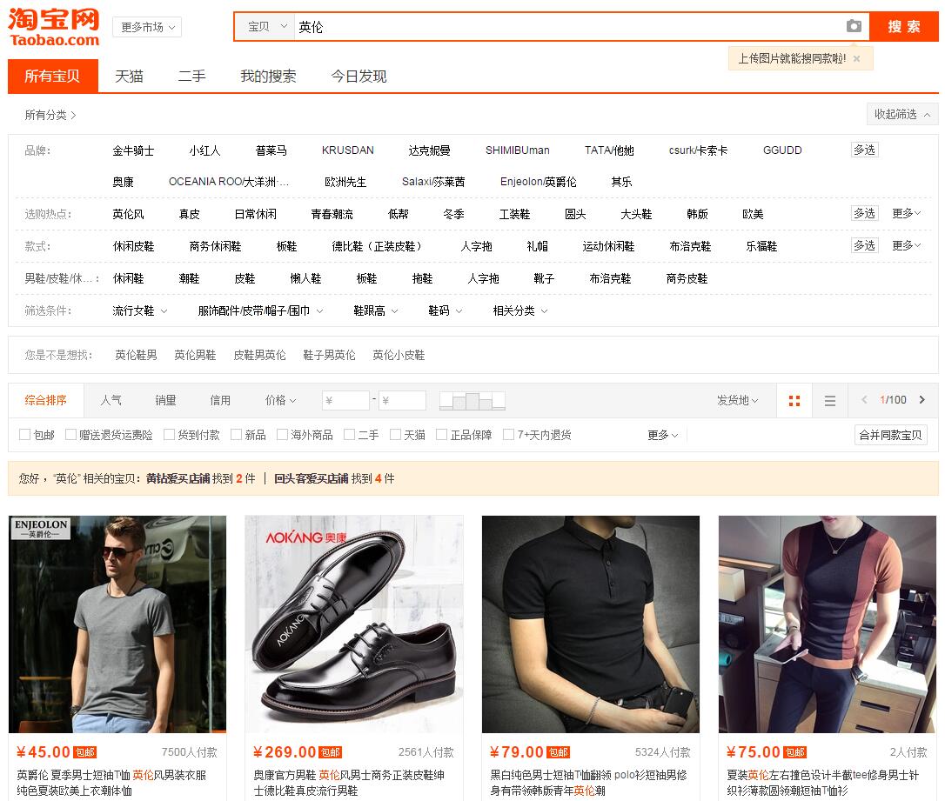Viewport: 945px width, 801px height.
Task: Switch results to list view layout
Action: coord(829,400)
